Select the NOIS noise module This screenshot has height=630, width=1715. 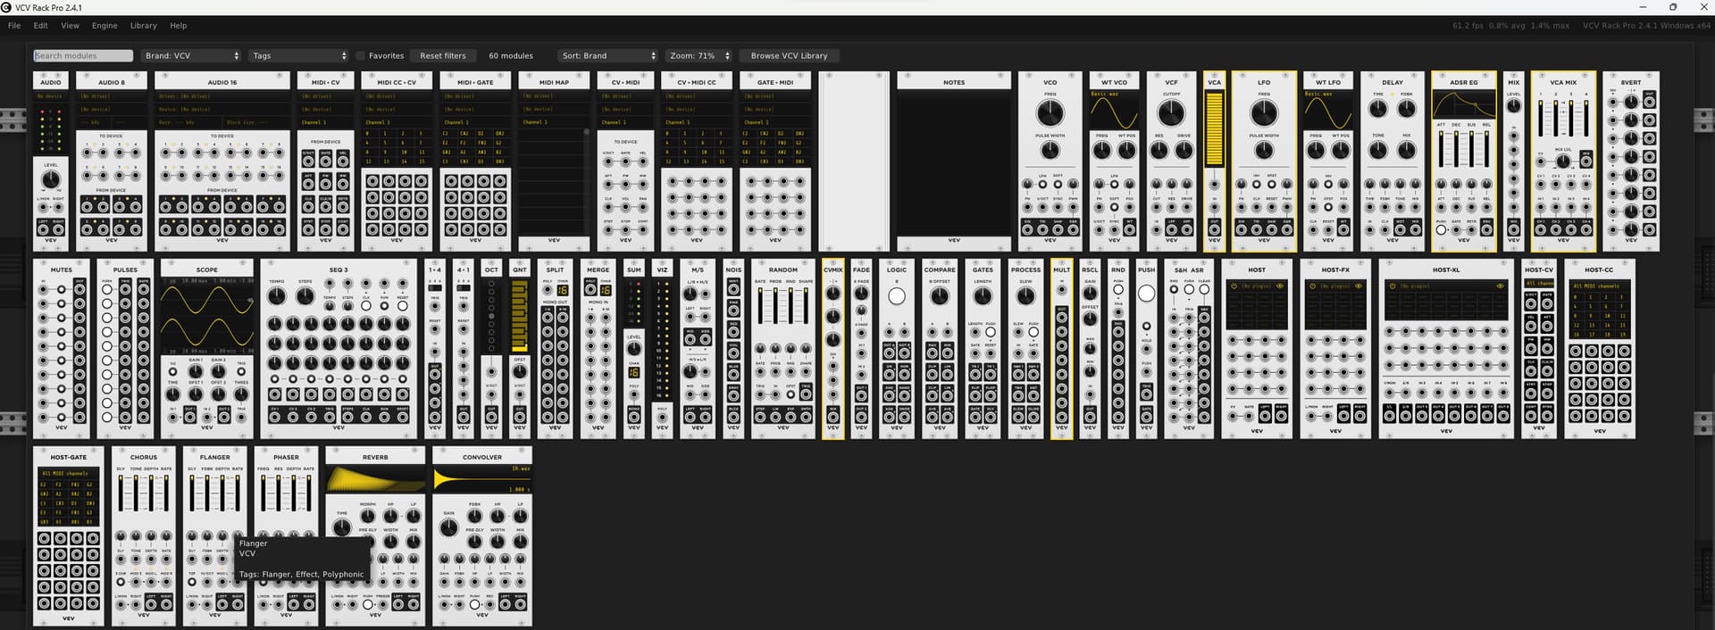click(x=734, y=349)
